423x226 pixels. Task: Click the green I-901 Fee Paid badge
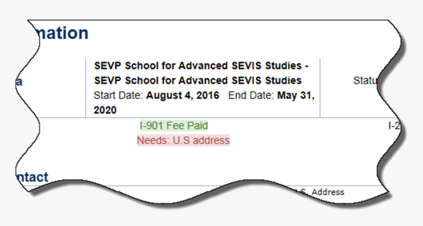coord(174,126)
